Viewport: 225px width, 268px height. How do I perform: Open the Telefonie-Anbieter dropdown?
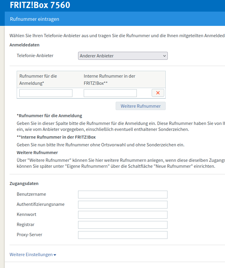tap(123, 56)
